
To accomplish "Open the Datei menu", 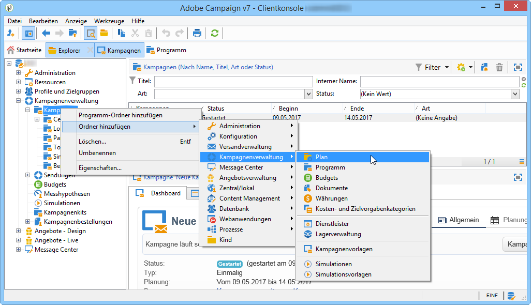I will coord(14,21).
